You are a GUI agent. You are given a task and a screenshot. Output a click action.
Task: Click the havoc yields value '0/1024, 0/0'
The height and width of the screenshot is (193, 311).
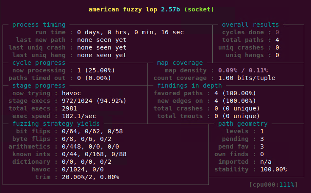(83, 170)
